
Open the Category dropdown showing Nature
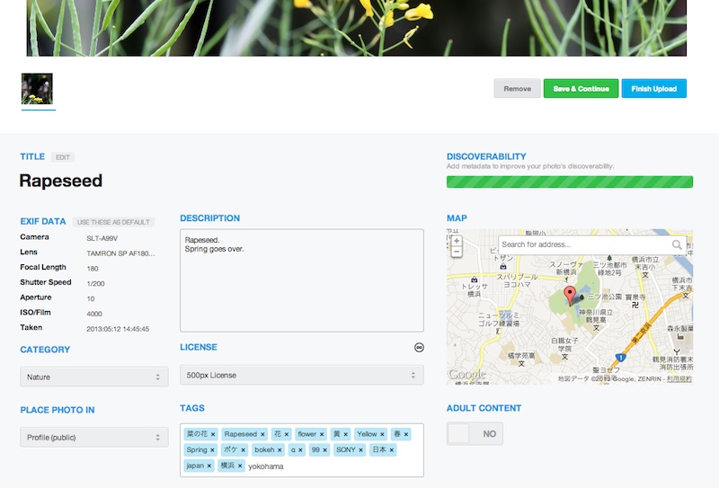point(94,377)
